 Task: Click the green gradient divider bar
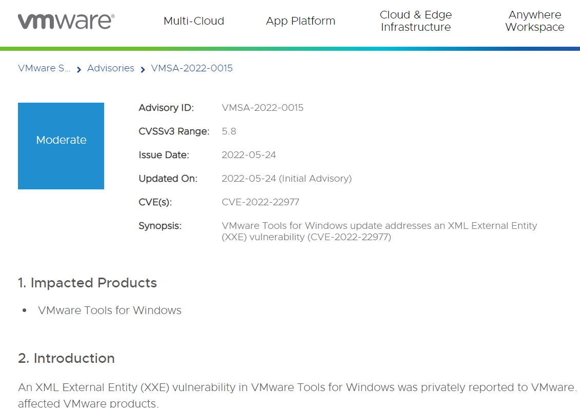[290, 49]
